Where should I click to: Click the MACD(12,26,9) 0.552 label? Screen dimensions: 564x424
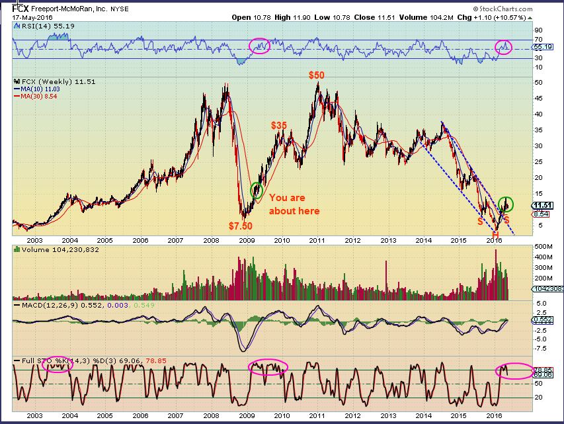pos(62,305)
